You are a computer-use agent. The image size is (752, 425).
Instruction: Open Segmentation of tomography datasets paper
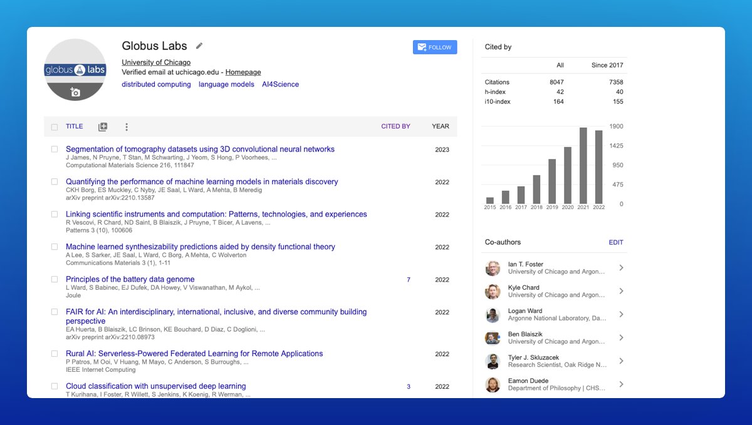tap(200, 149)
